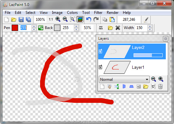Flip layer horizontally with blue icon
This screenshot has width=174, height=124.
[124, 86]
